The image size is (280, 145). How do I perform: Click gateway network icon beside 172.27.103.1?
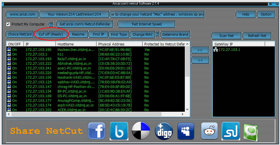(216, 49)
